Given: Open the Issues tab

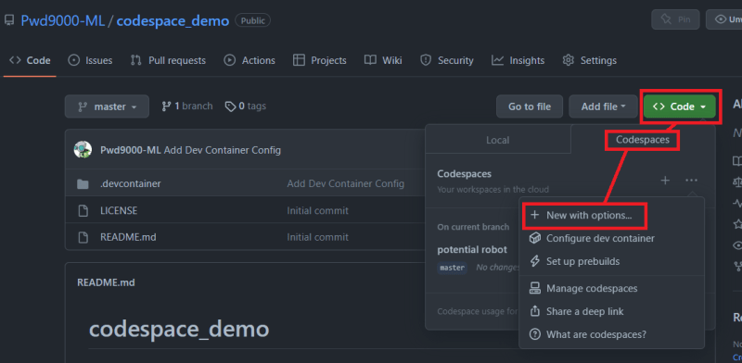Looking at the screenshot, I should 90,60.
